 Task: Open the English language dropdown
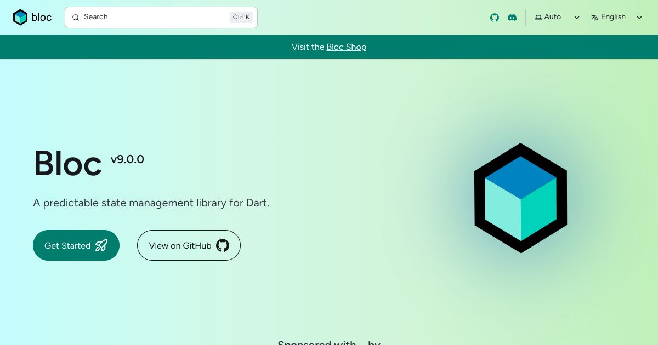[x=617, y=18]
